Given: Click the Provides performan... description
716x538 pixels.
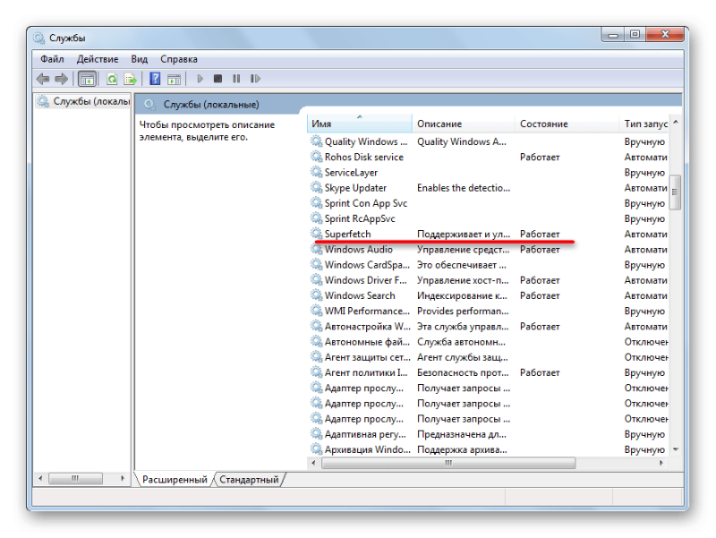Looking at the screenshot, I should pyautogui.click(x=463, y=311).
